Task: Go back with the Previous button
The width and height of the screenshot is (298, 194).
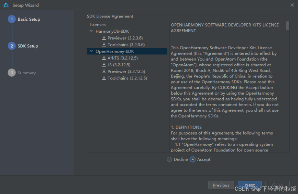Action: pyautogui.click(x=221, y=185)
